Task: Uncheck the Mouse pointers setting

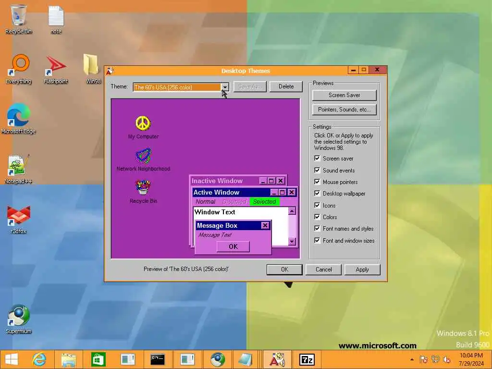Action: click(317, 182)
